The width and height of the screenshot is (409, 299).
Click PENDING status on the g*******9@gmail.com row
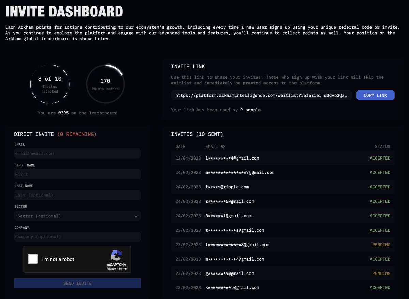click(381, 273)
